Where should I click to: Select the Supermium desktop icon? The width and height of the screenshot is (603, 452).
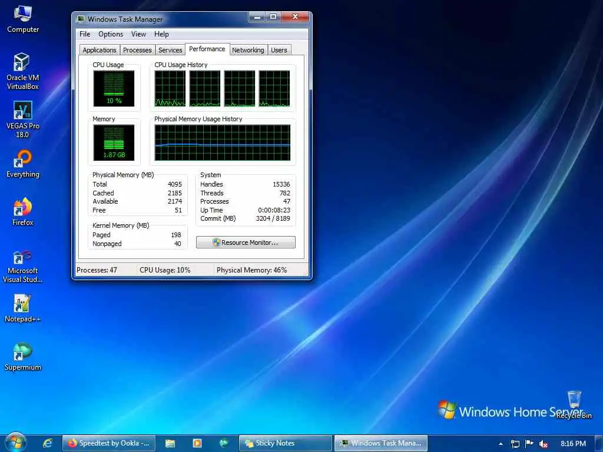pos(23,357)
